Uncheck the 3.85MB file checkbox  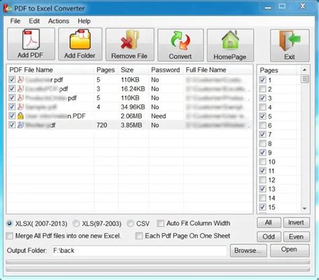click(x=12, y=125)
